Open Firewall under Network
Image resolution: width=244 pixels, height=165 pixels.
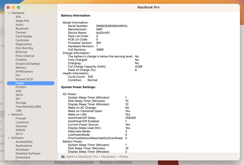pos(21,118)
